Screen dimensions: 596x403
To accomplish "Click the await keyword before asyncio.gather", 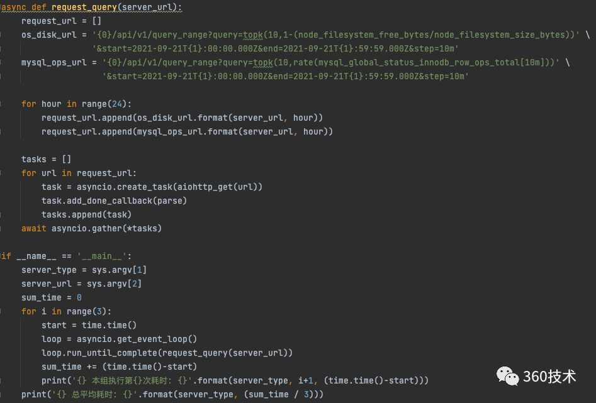I will click(34, 228).
